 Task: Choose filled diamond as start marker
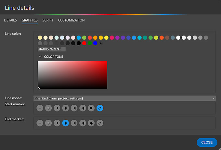pyautogui.click(x=91, y=108)
